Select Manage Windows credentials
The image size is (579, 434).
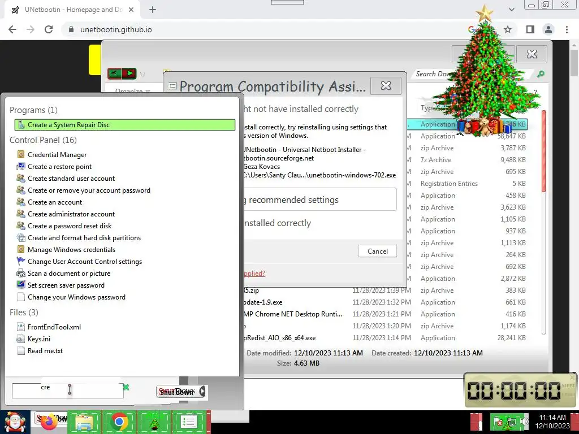(x=71, y=250)
